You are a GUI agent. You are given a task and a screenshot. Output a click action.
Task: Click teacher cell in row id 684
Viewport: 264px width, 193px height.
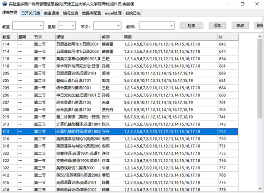(x=112, y=88)
